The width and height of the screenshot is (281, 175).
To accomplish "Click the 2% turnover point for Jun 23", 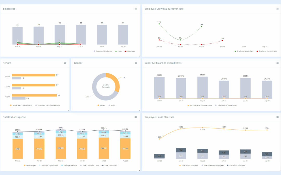I will [x=222, y=40].
